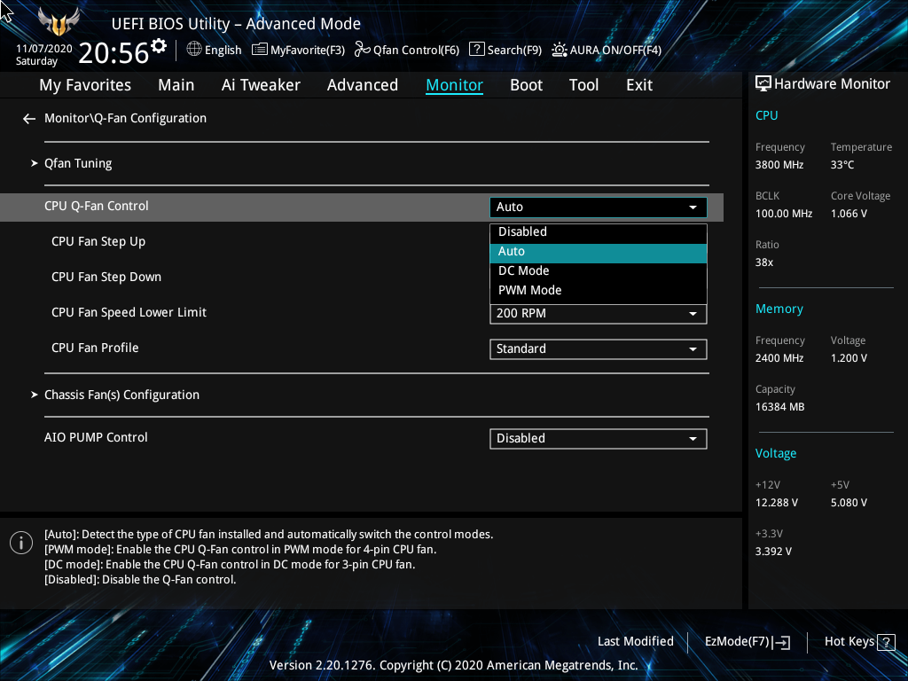908x681 pixels.
Task: Click the CPU Fan Profile label
Action: (x=95, y=348)
